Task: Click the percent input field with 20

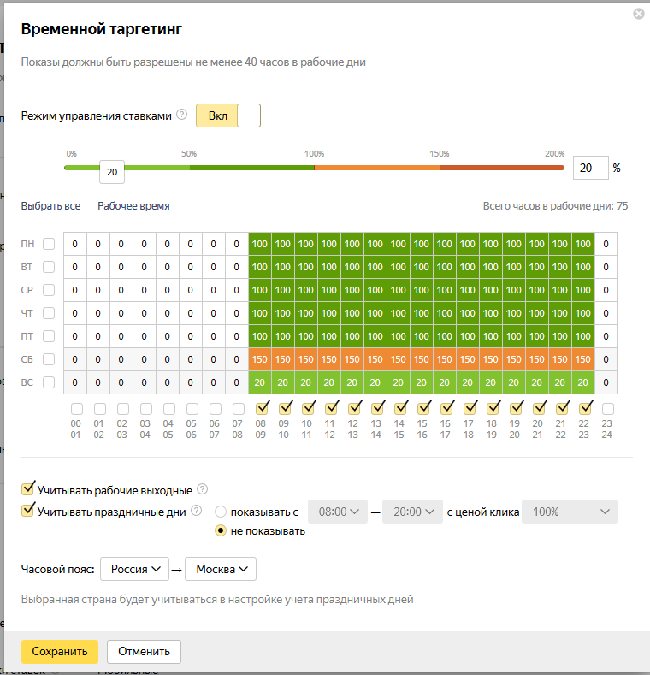Action: [x=591, y=168]
